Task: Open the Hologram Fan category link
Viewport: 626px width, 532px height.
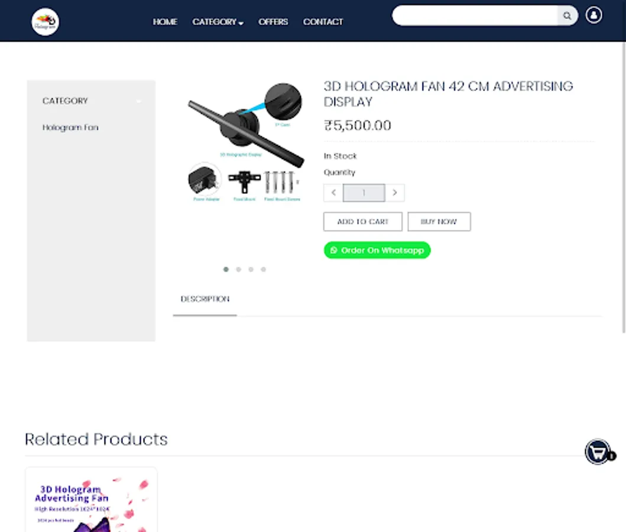Action: coord(70,127)
